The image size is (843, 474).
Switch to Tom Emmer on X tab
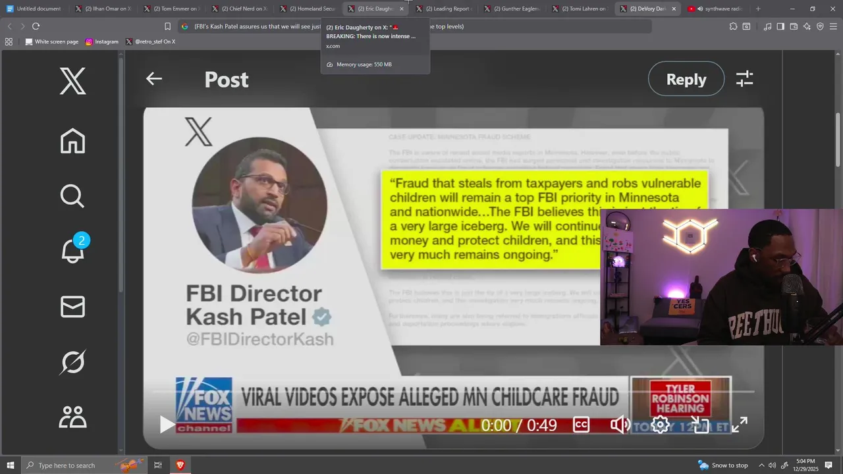click(x=171, y=9)
